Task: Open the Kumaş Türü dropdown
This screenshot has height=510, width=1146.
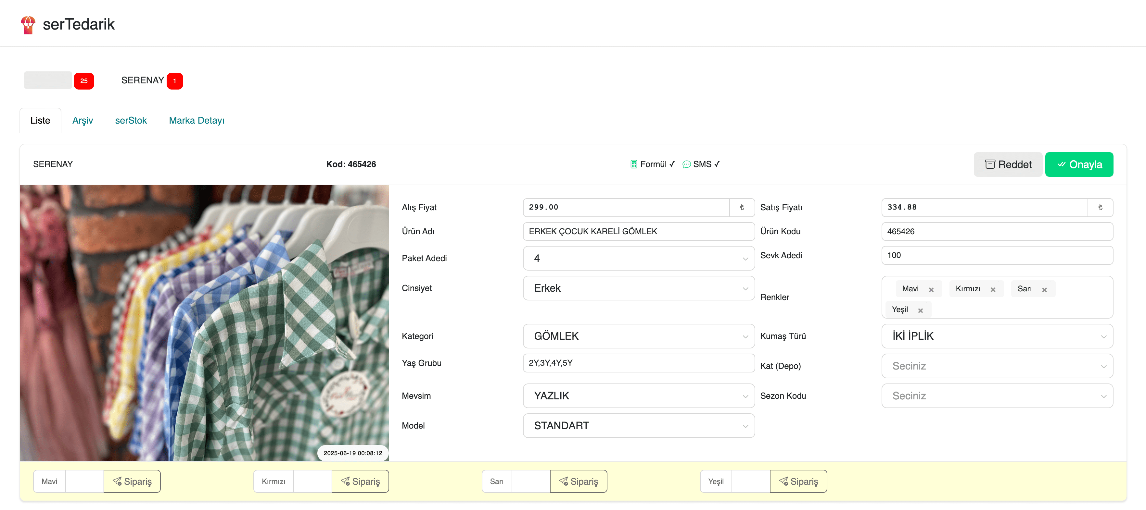Action: (x=997, y=336)
